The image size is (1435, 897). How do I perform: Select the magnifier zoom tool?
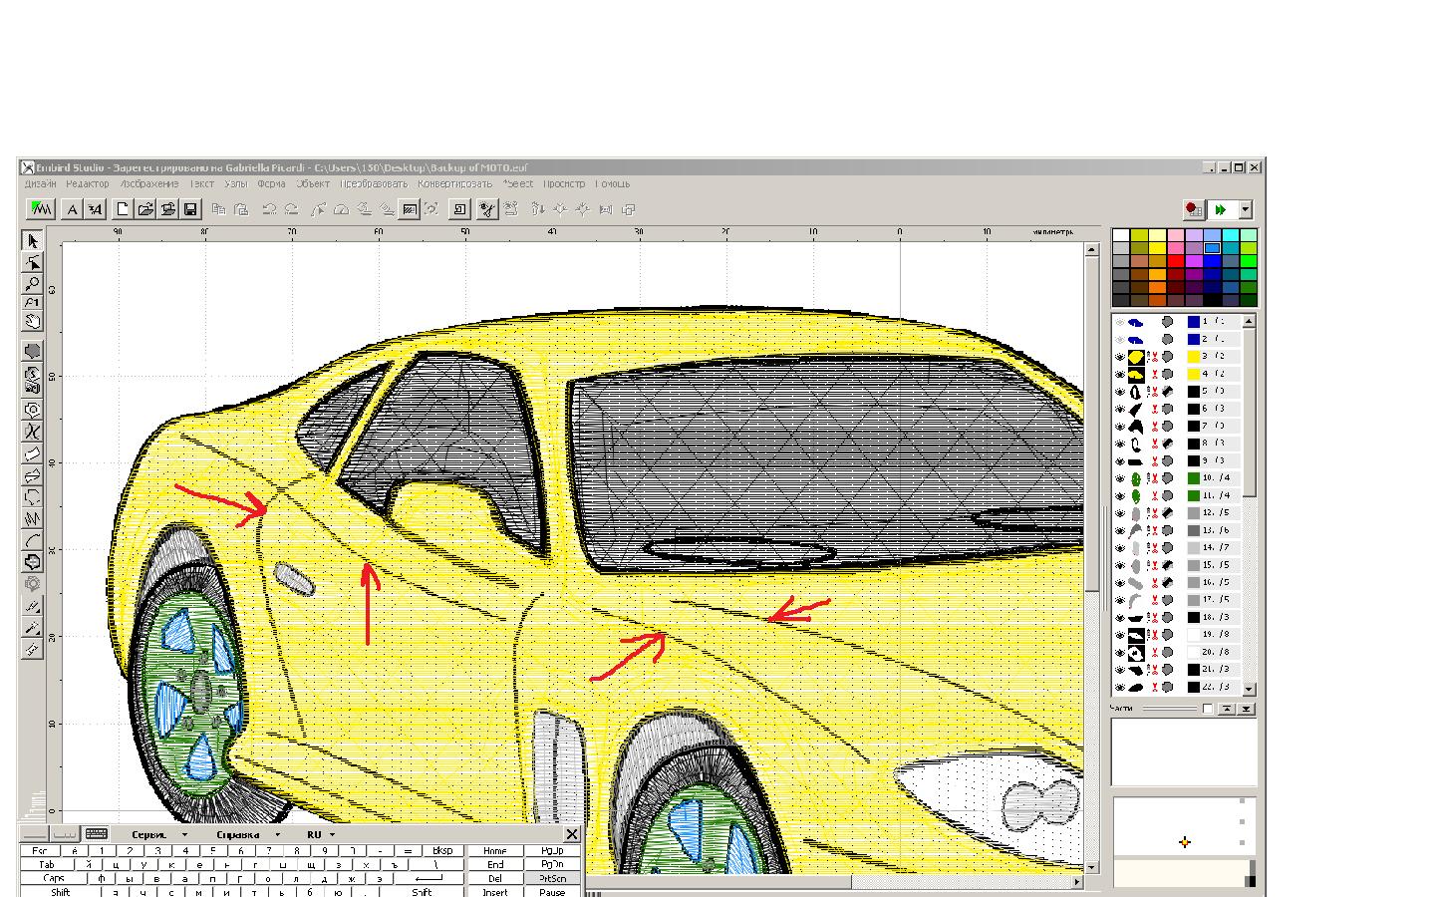tap(33, 283)
